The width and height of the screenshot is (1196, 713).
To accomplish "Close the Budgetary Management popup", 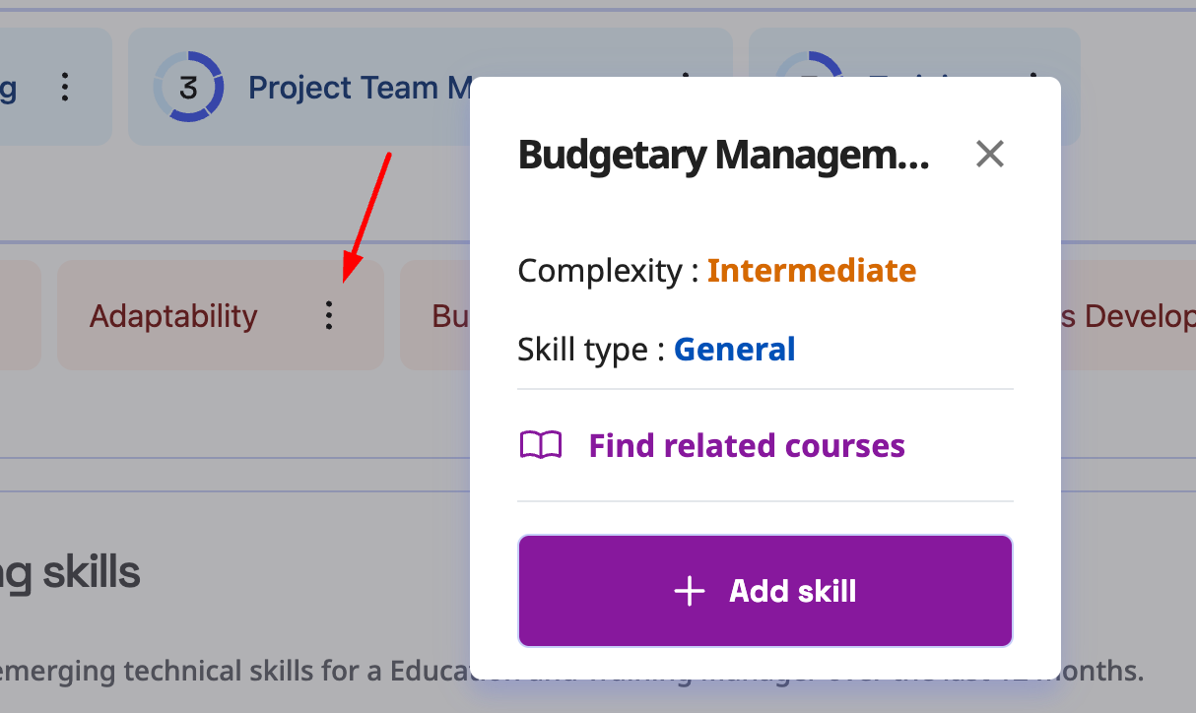I will click(x=989, y=154).
